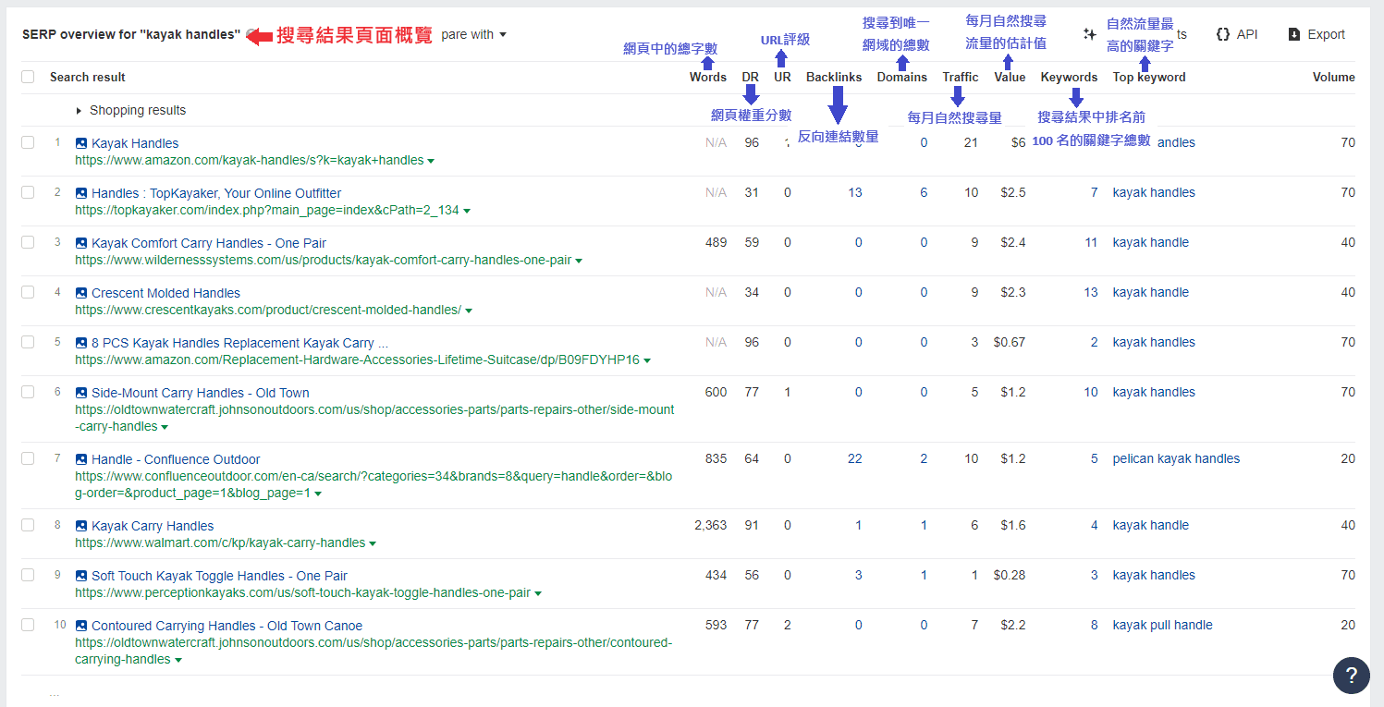Open URL dropdown for perceptionkayaks.com link
The width and height of the screenshot is (1384, 707).
(538, 593)
